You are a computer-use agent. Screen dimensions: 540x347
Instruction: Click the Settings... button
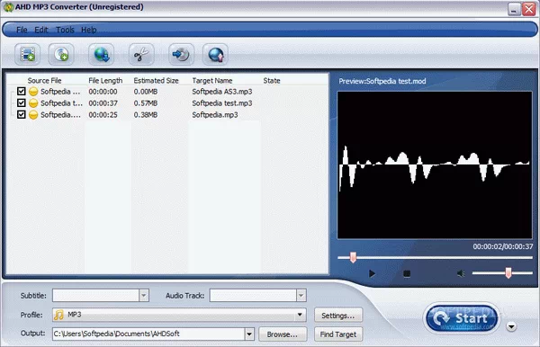[338, 315]
